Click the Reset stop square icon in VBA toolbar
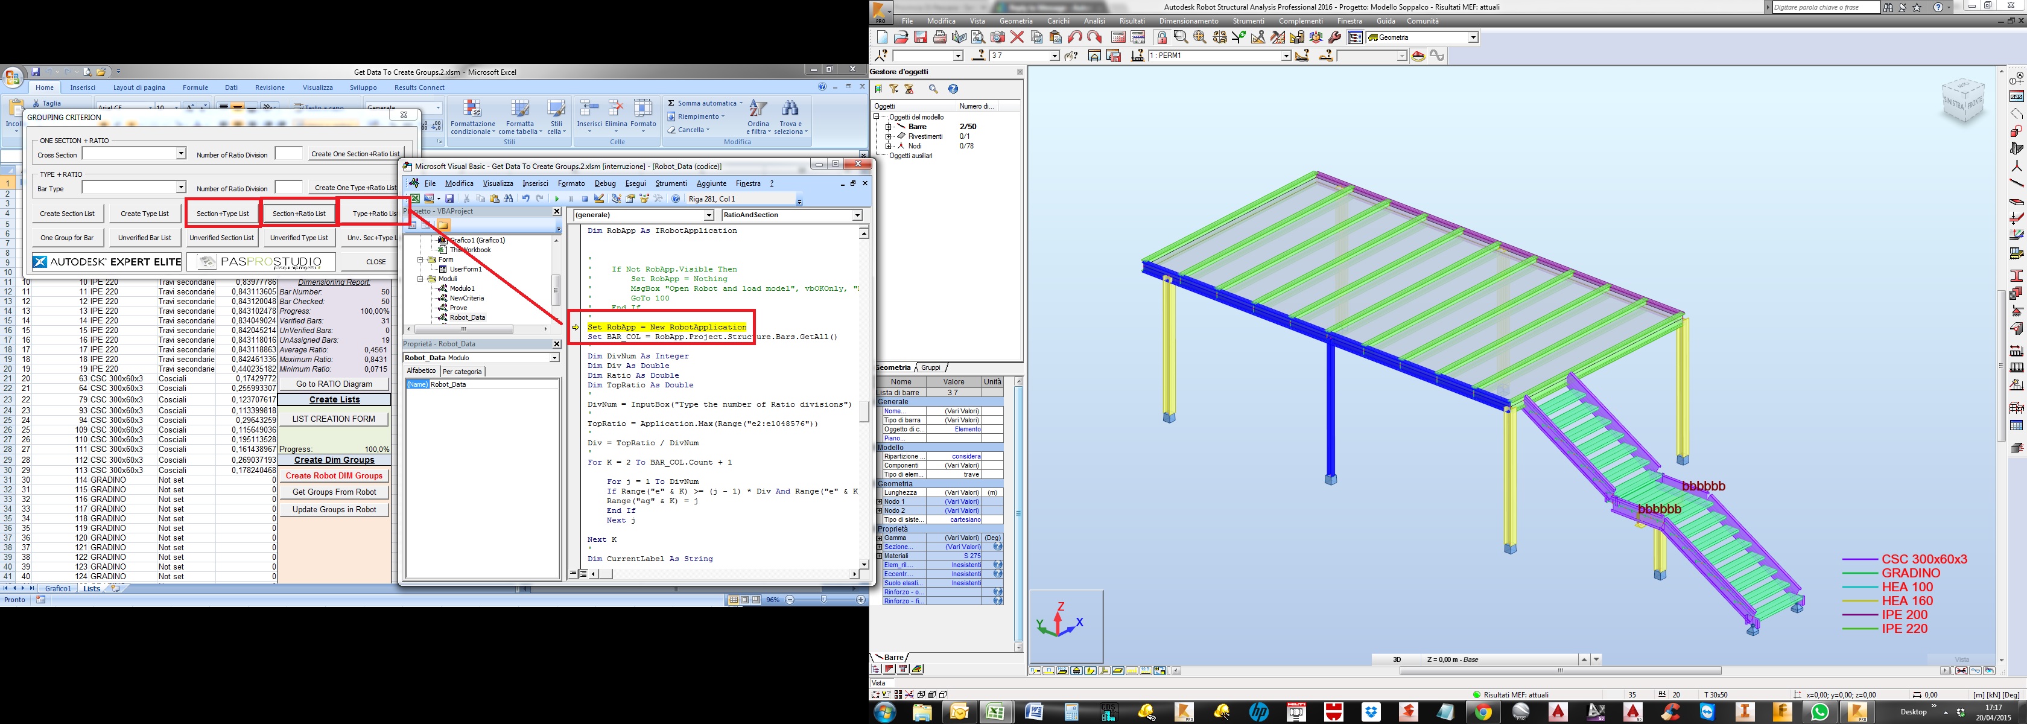 click(x=585, y=198)
